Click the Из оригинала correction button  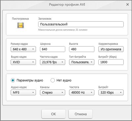point(111,49)
